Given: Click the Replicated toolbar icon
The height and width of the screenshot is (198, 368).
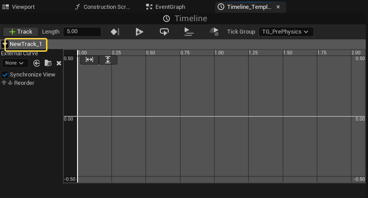Looking at the screenshot, I should click(189, 32).
